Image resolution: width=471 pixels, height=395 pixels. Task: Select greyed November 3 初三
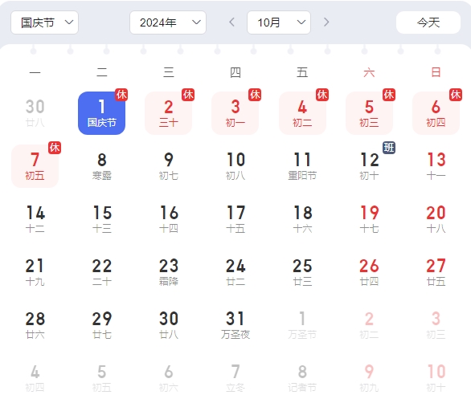click(x=436, y=325)
